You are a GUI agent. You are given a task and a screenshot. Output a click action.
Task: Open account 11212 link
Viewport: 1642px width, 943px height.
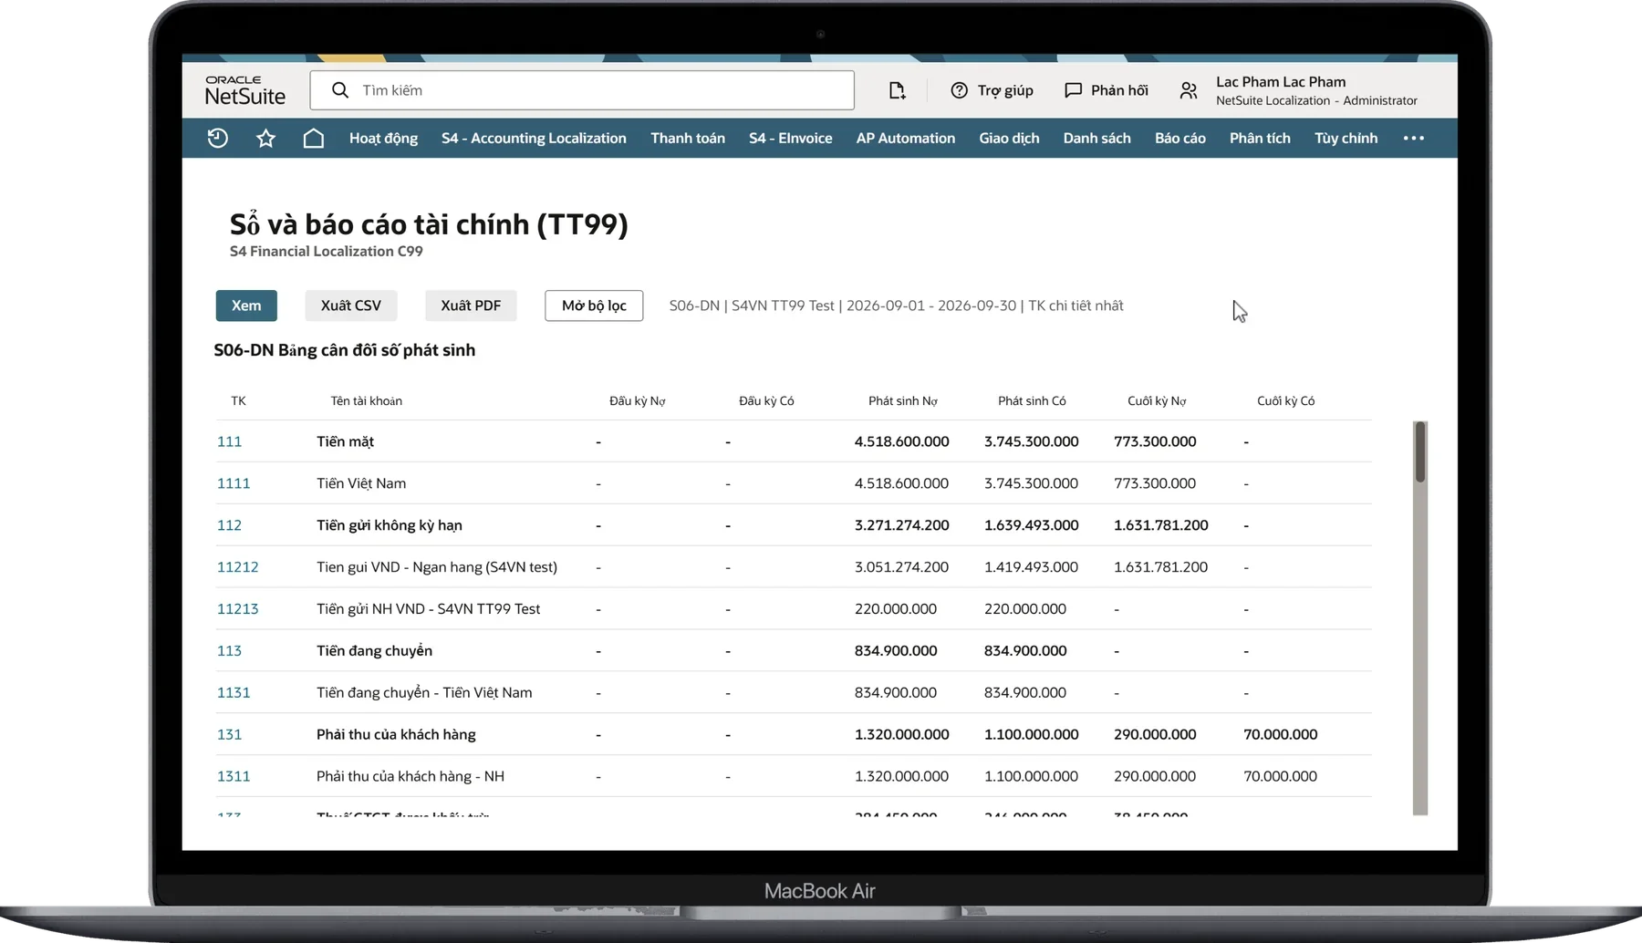click(237, 567)
